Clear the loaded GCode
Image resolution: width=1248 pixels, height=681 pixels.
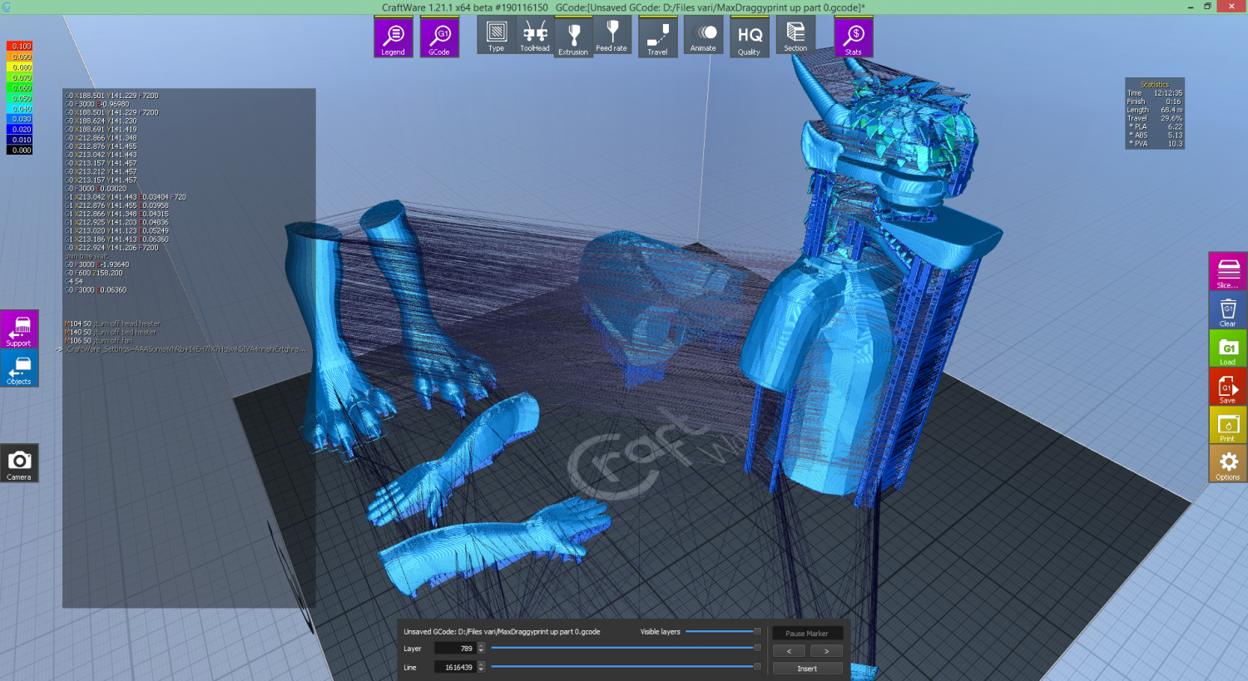pyautogui.click(x=1228, y=310)
